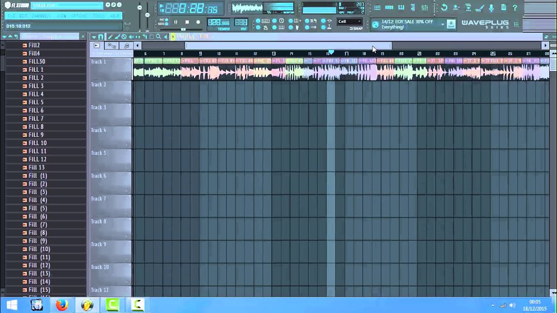
Task: Click the microphone one-click recording icon
Action: pyautogui.click(x=491, y=8)
